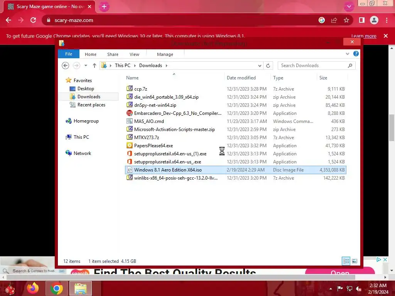Go up one folder level
Image resolution: width=395 pixels, height=296 pixels.
point(95,66)
